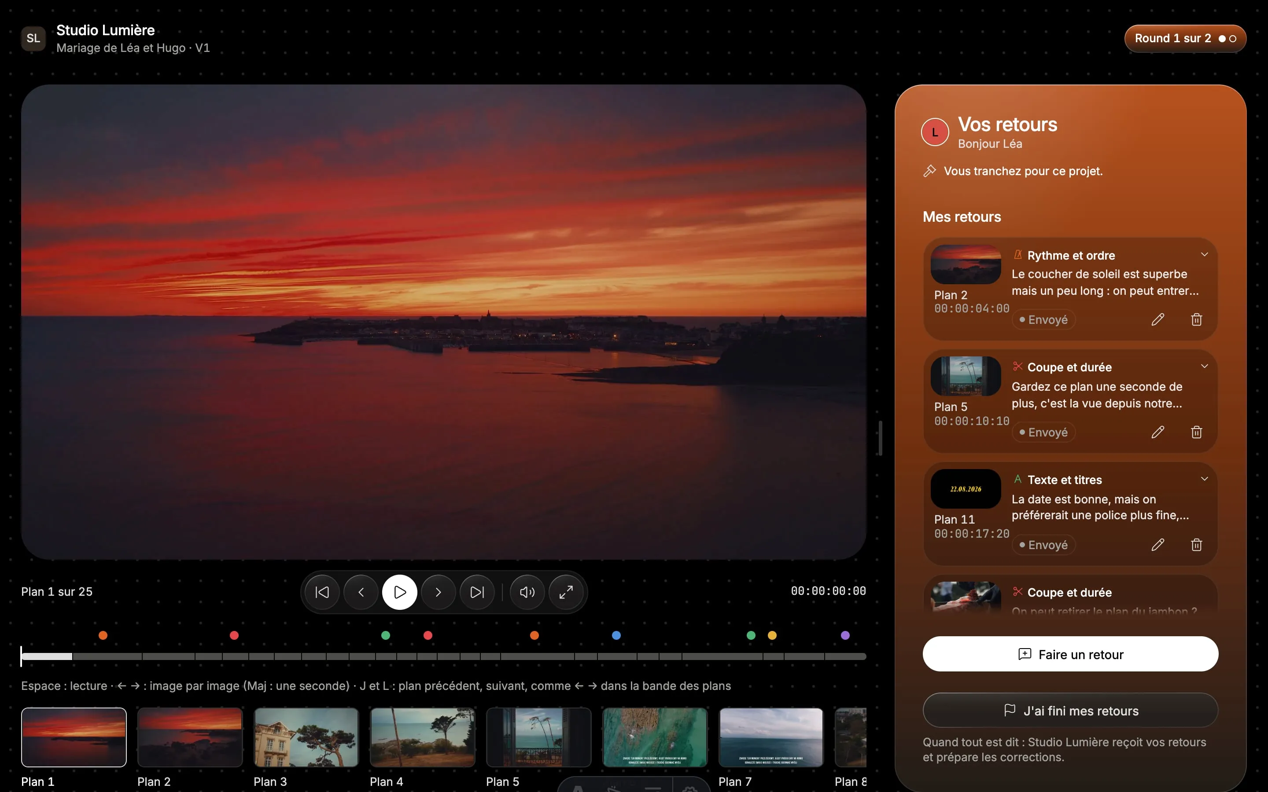1268x792 pixels.
Task: Select Plan 7 thumbnail in strip
Action: point(771,737)
